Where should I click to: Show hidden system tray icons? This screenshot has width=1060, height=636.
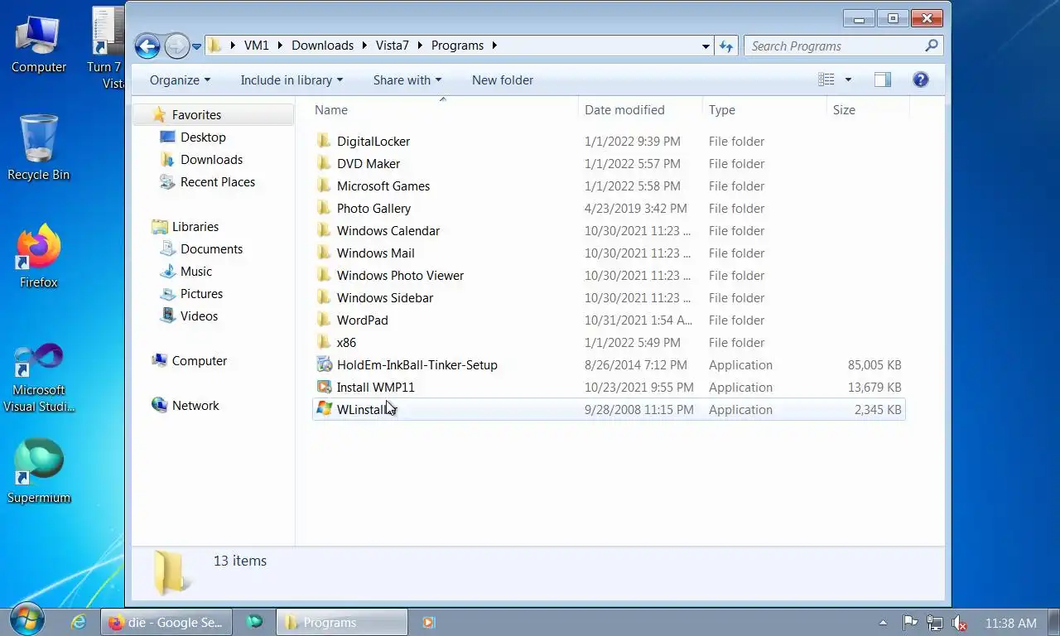[883, 623]
